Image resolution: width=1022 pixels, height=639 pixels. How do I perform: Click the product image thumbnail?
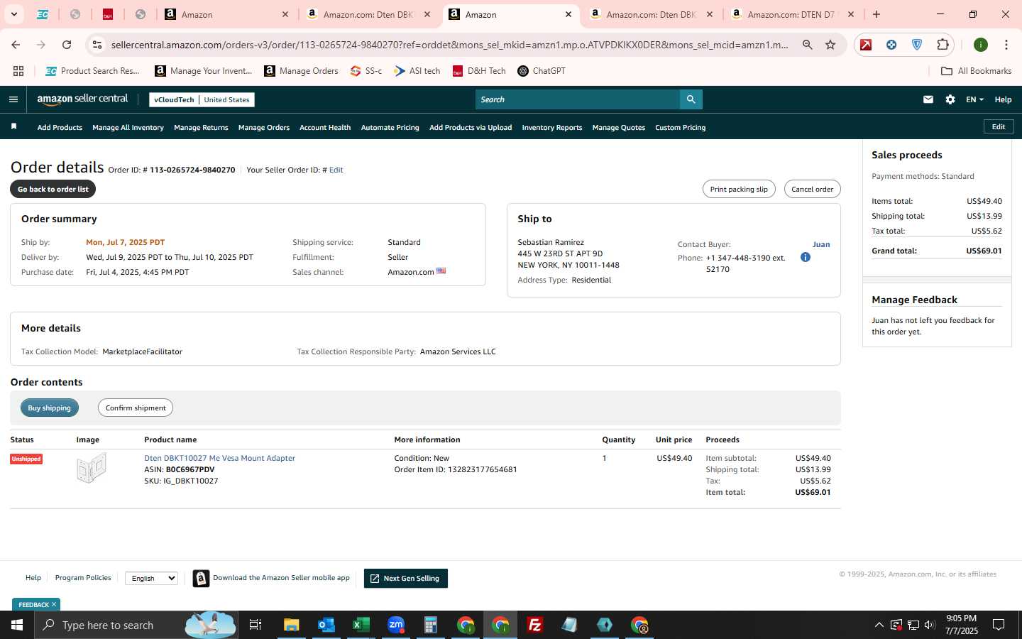[x=92, y=469]
